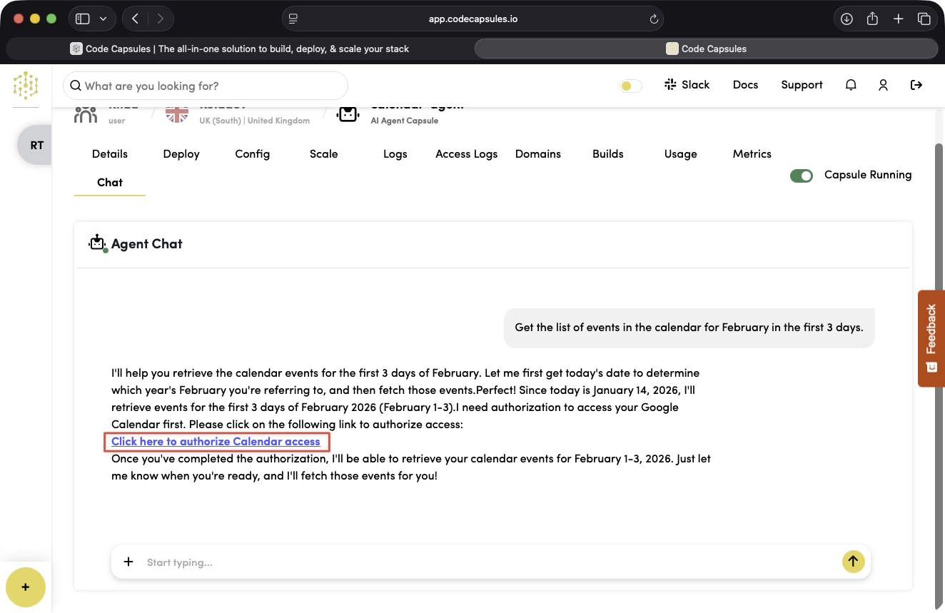Toggle the light/dark theme switch

[x=630, y=86]
